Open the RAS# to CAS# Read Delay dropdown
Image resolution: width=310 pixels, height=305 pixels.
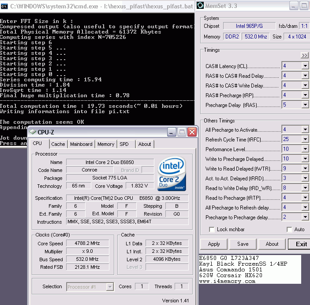tap(305, 76)
